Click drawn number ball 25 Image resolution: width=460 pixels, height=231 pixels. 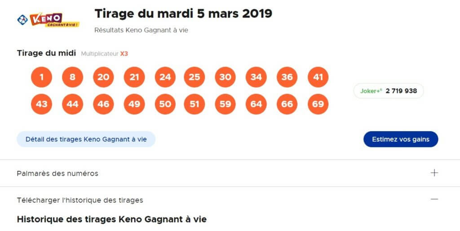(x=194, y=77)
